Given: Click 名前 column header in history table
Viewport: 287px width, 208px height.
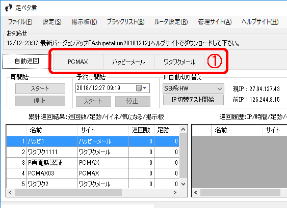Looking at the screenshot, I should (238, 130).
